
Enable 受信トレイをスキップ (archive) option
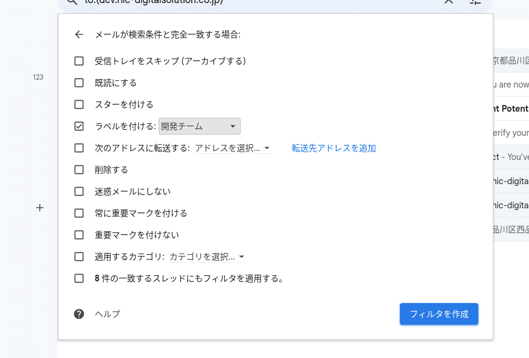click(x=78, y=61)
